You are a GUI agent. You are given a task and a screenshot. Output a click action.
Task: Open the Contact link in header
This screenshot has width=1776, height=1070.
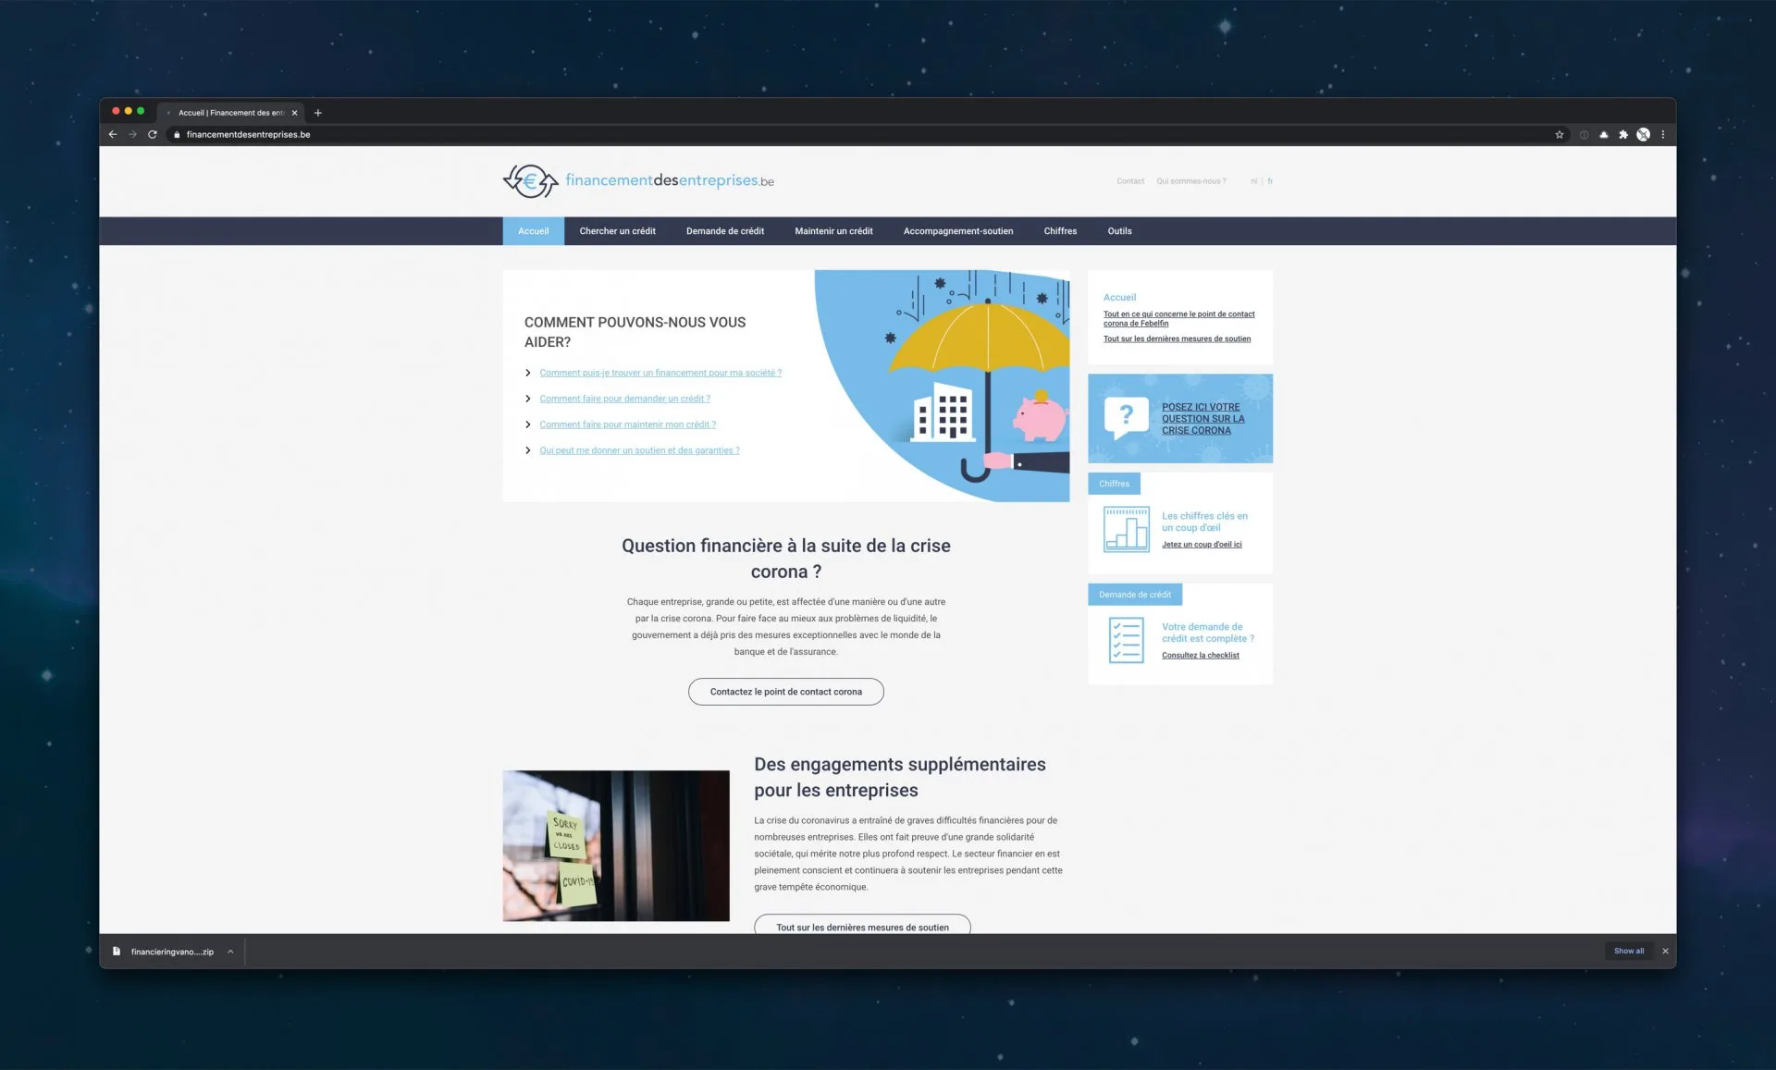click(x=1130, y=181)
